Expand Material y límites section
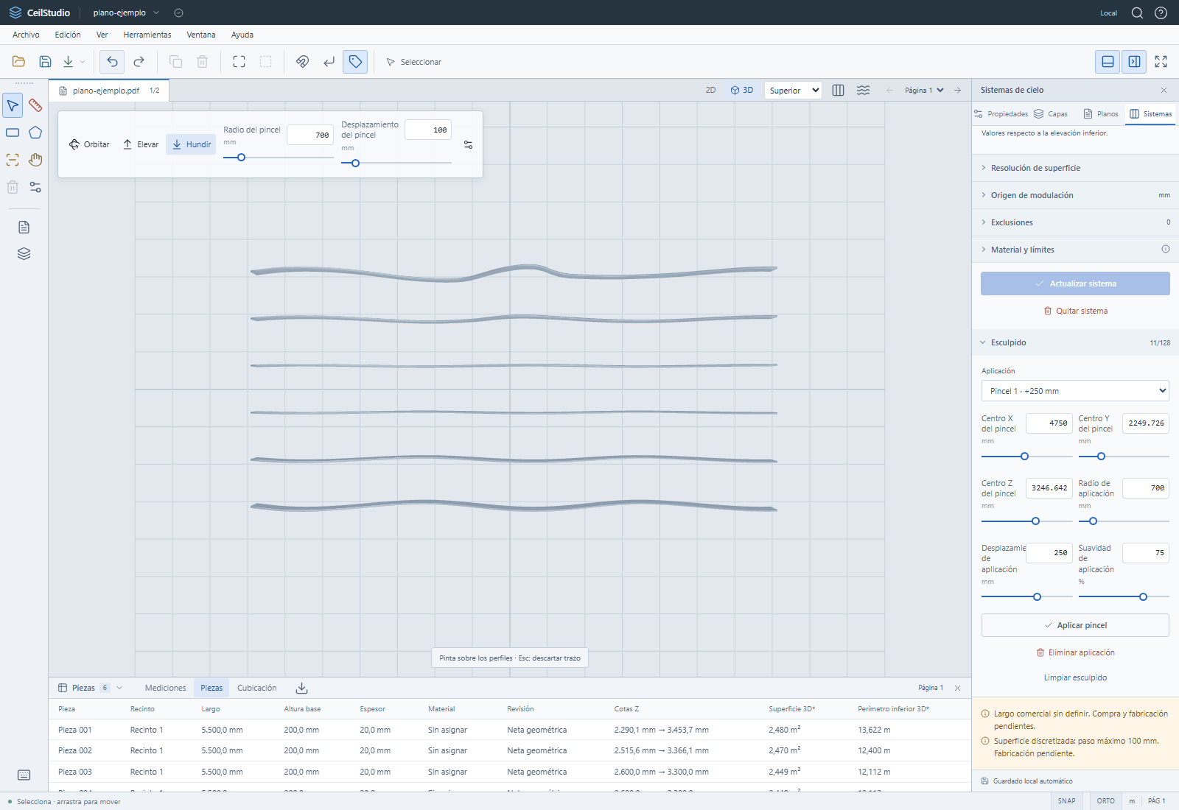 (x=1075, y=250)
